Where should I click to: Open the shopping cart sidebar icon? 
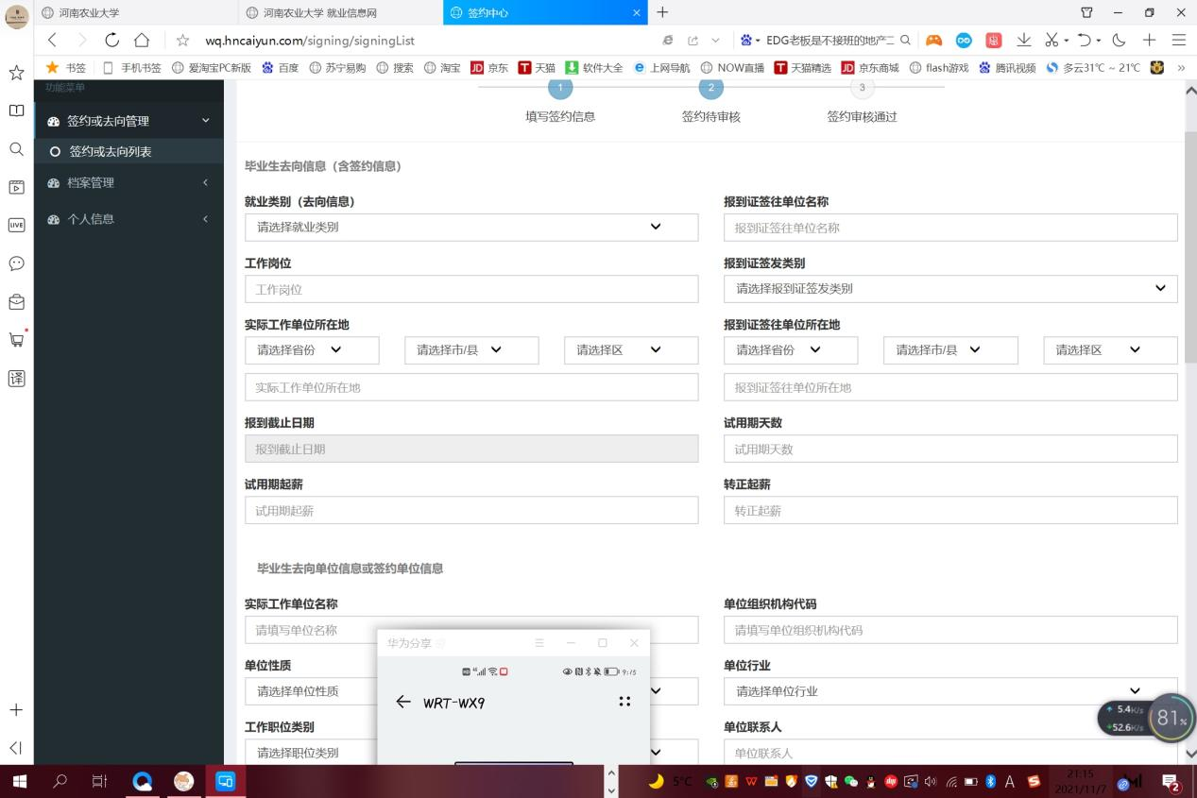[16, 340]
